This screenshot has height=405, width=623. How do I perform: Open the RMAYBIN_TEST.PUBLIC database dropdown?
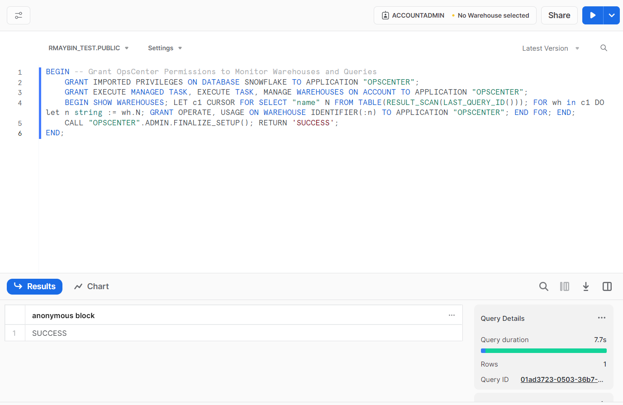click(89, 48)
